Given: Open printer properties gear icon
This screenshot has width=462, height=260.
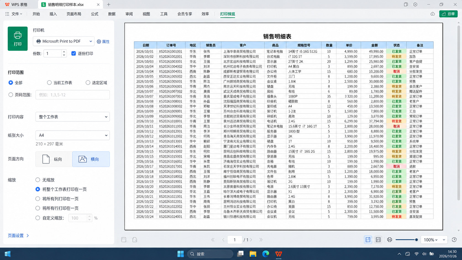Looking at the screenshot, I should (x=99, y=41).
